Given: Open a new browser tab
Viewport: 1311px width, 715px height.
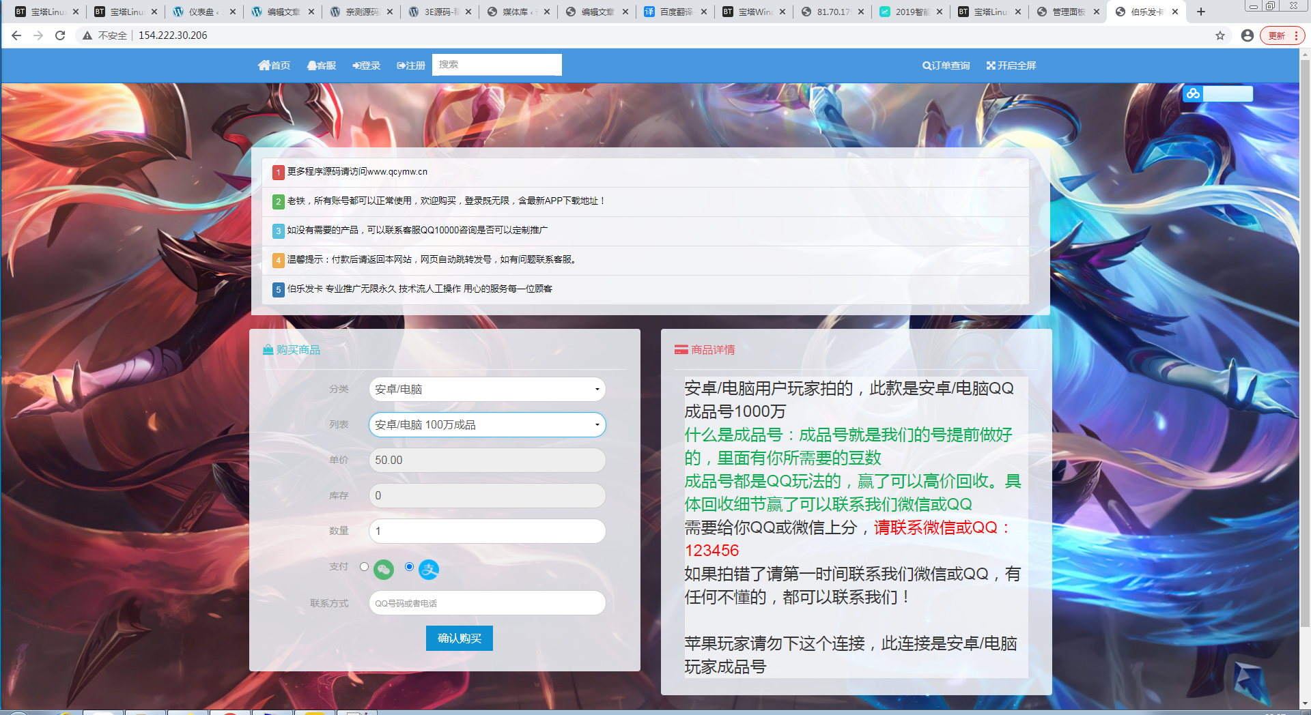Looking at the screenshot, I should click(1201, 12).
